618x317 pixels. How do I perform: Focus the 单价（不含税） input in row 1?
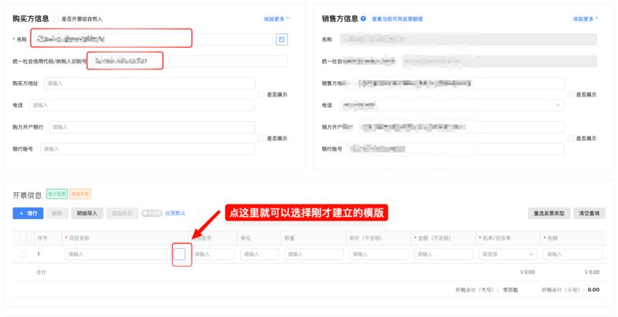379,254
